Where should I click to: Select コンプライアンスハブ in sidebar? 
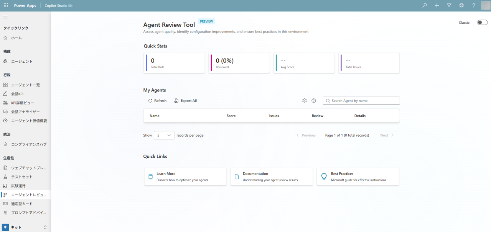pyautogui.click(x=29, y=144)
